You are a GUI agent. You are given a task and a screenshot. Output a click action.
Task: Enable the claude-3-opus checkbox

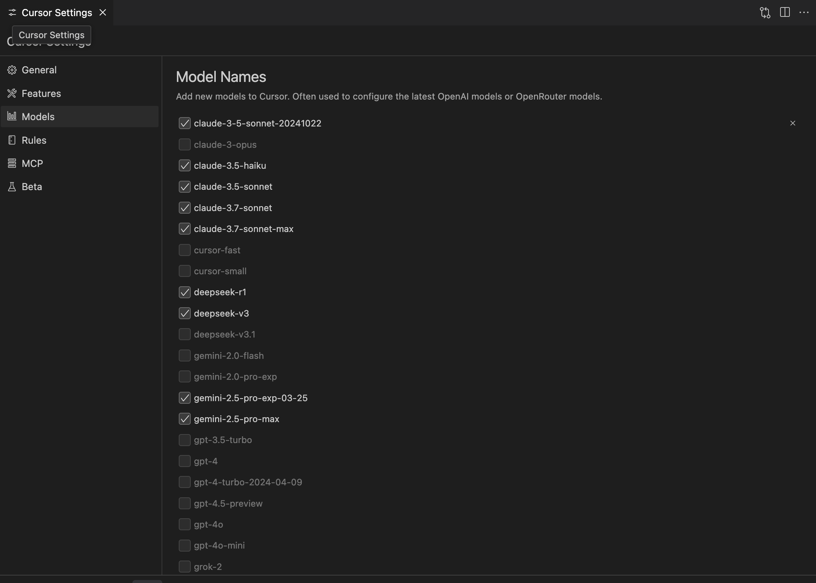(x=185, y=144)
